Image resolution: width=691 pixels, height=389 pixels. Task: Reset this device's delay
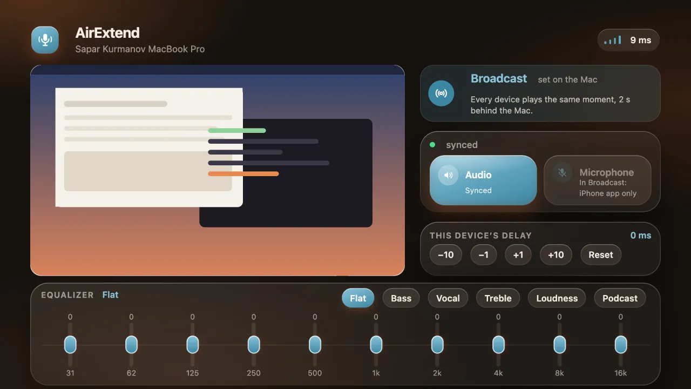(x=601, y=255)
